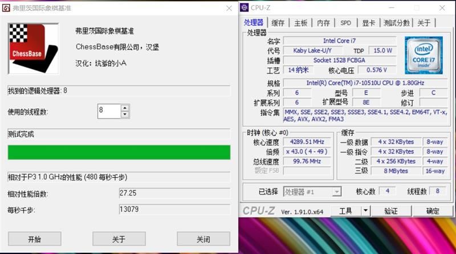Click the threads used input field

[x=109, y=111]
